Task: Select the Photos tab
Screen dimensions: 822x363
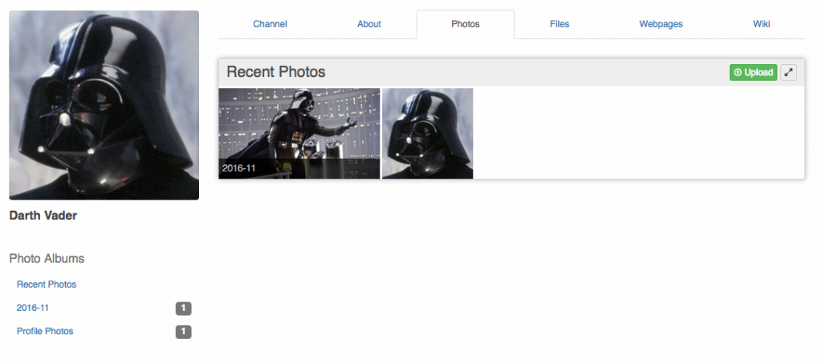Action: pyautogui.click(x=466, y=24)
